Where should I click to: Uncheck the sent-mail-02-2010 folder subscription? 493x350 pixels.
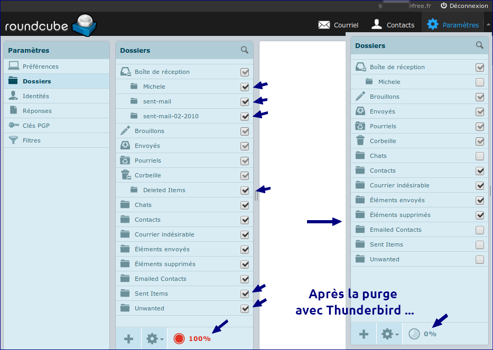pyautogui.click(x=245, y=117)
